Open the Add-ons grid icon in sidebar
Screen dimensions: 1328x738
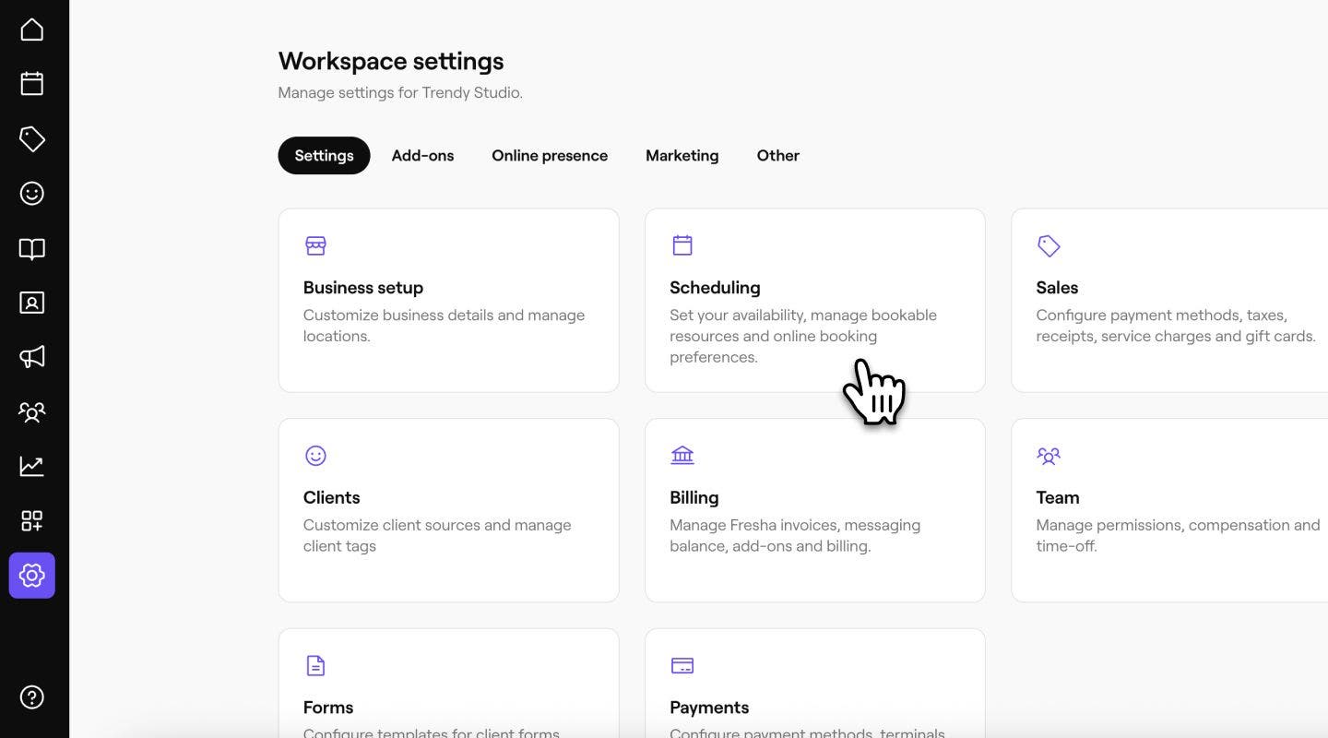tap(32, 520)
